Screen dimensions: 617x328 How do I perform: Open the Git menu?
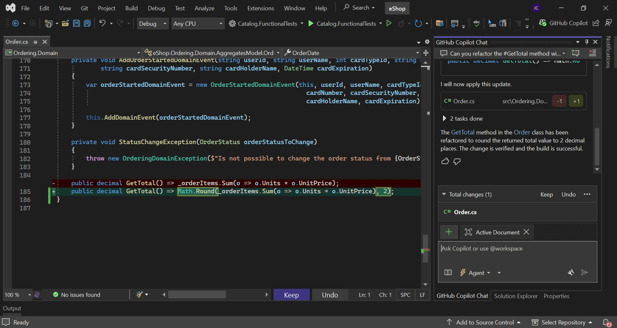pos(84,8)
